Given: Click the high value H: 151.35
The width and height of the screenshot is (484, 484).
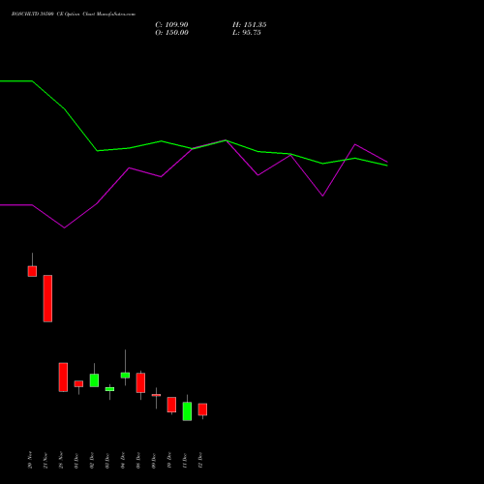Looking at the screenshot, I should tap(250, 25).
